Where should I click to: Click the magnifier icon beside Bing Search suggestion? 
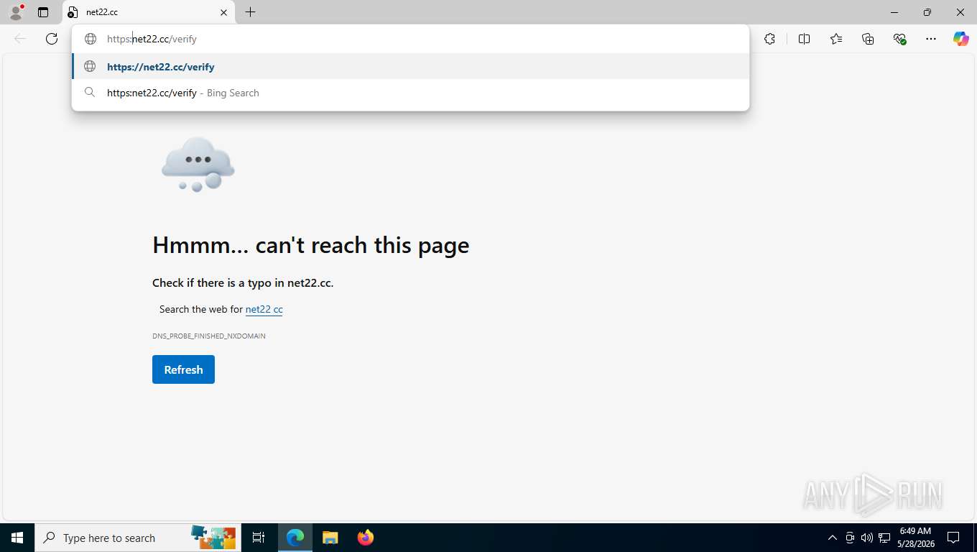(90, 92)
